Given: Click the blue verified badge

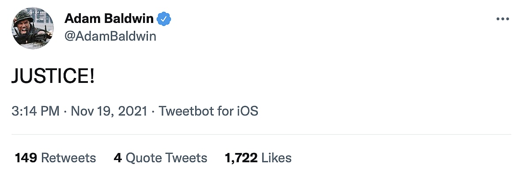Looking at the screenshot, I should click(x=164, y=19).
